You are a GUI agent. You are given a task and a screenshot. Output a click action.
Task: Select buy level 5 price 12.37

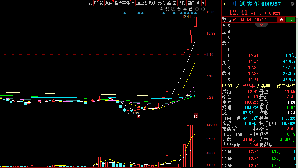[x=253, y=80]
